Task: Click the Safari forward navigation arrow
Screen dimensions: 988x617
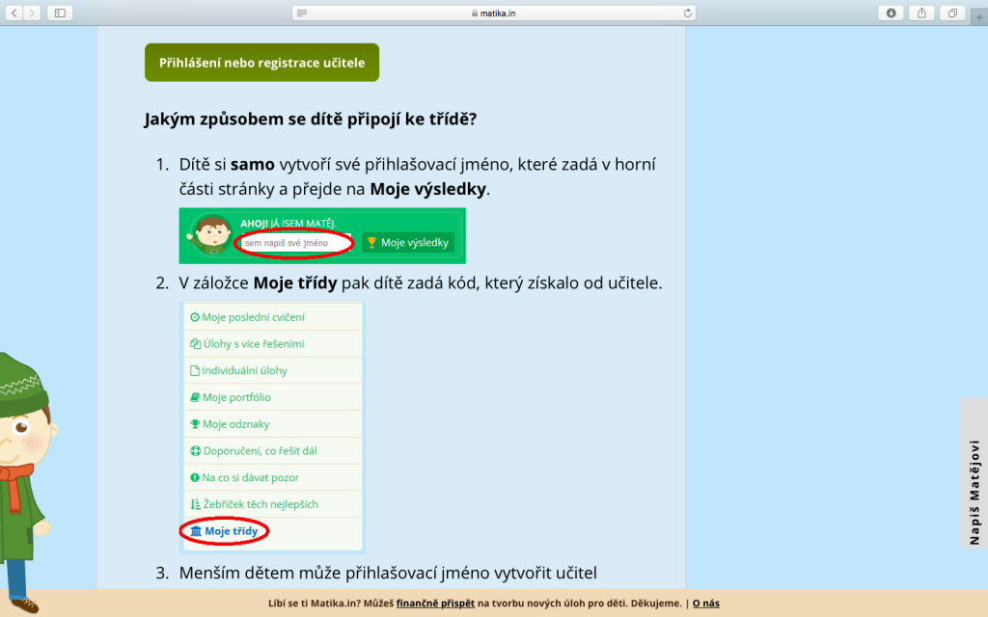Action: [x=33, y=13]
